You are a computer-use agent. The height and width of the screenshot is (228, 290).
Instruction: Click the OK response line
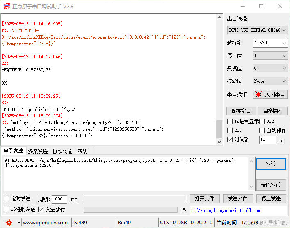pos(4,83)
